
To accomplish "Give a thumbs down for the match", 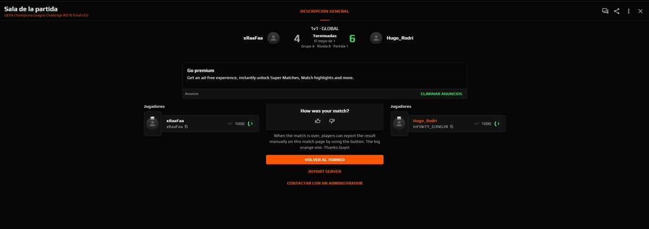I will [x=332, y=121].
